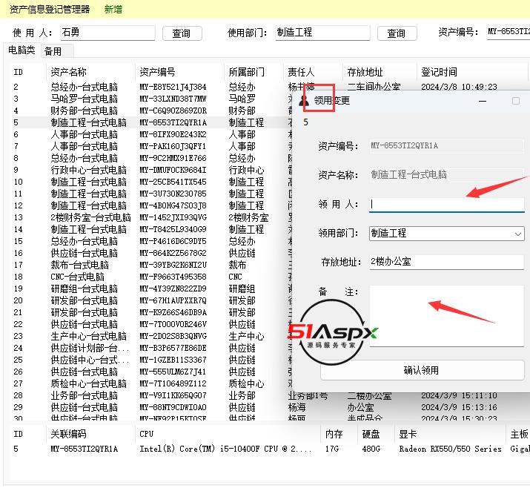Switch to the 电脑类 tab
Viewport: 530px width, 488px height.
click(x=21, y=50)
